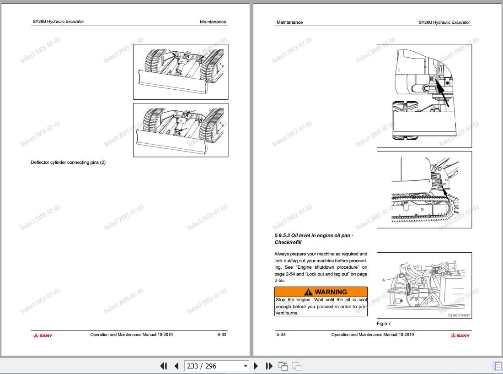Screen dimensions: 503x374
Task: Click 'Operation and Maintenance Manual-10-2019' on right footer
Action: (372, 335)
